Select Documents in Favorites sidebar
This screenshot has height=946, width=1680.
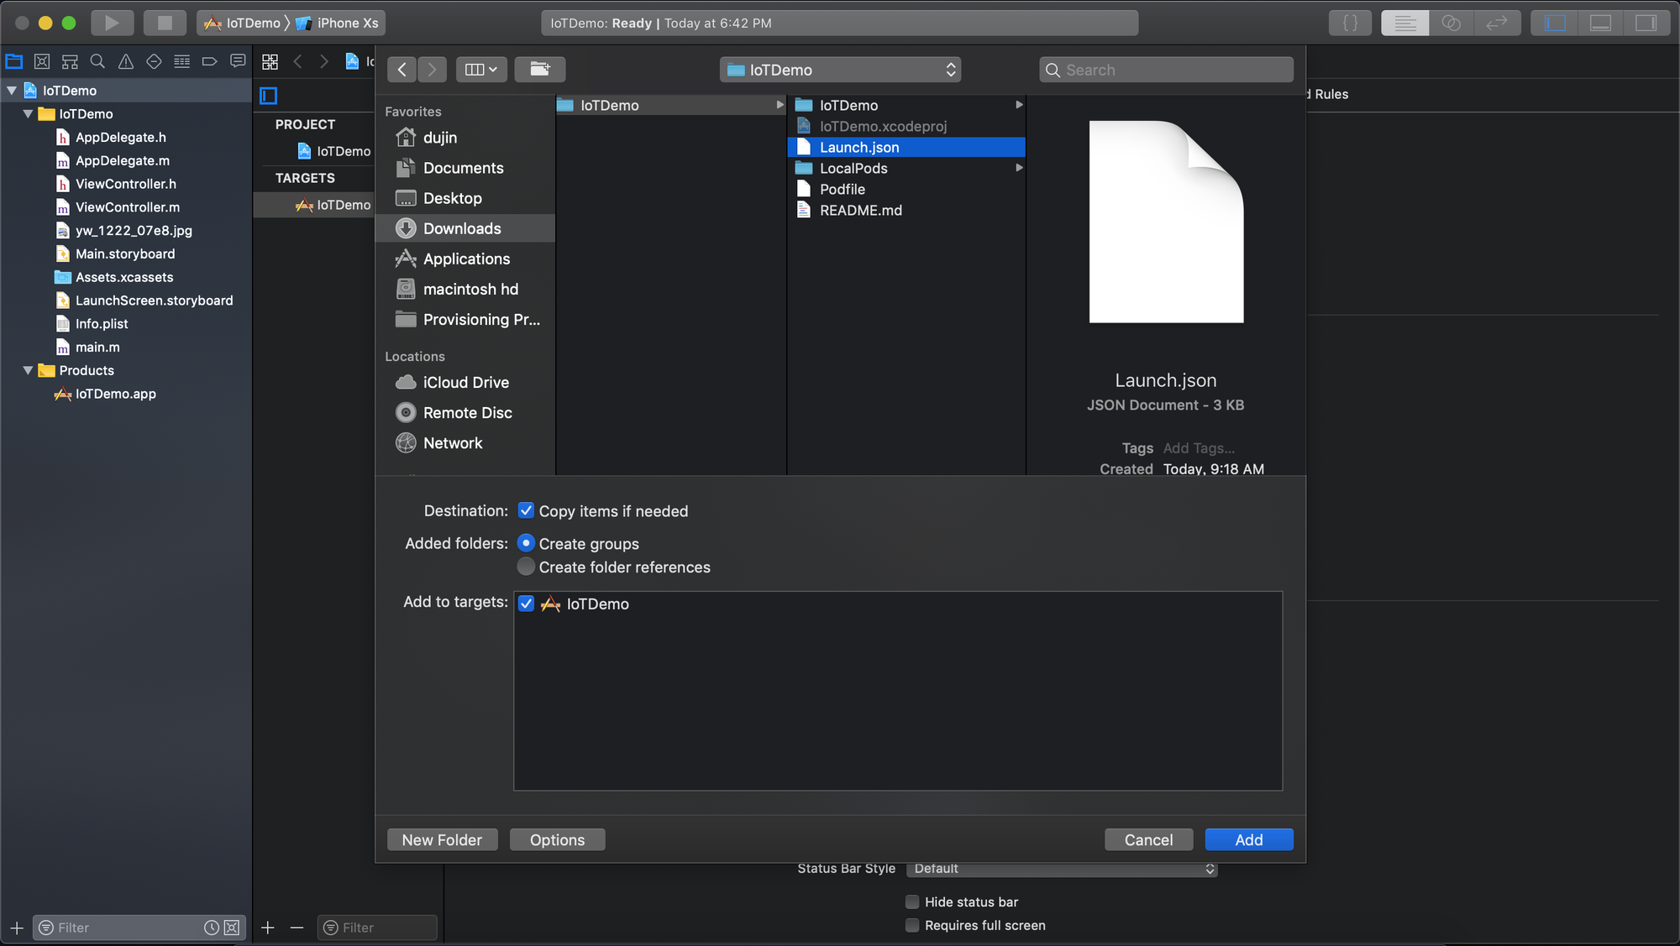[465, 168]
